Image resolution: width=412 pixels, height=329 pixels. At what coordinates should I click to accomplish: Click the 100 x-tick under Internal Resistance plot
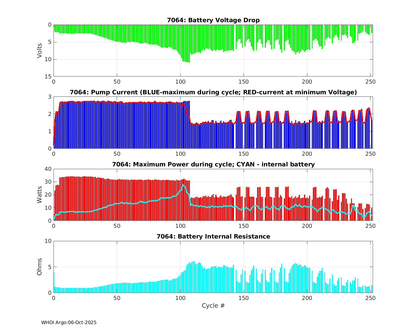[x=180, y=298]
